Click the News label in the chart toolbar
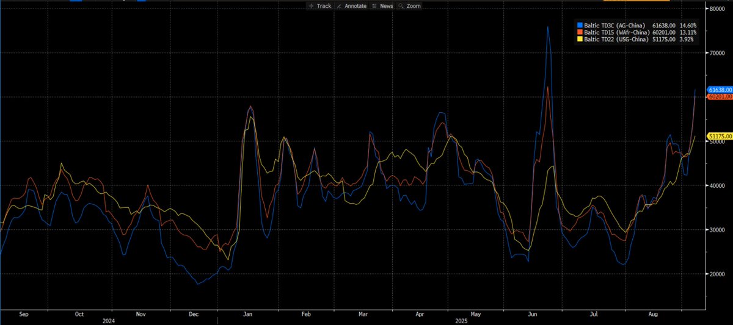 (x=387, y=6)
